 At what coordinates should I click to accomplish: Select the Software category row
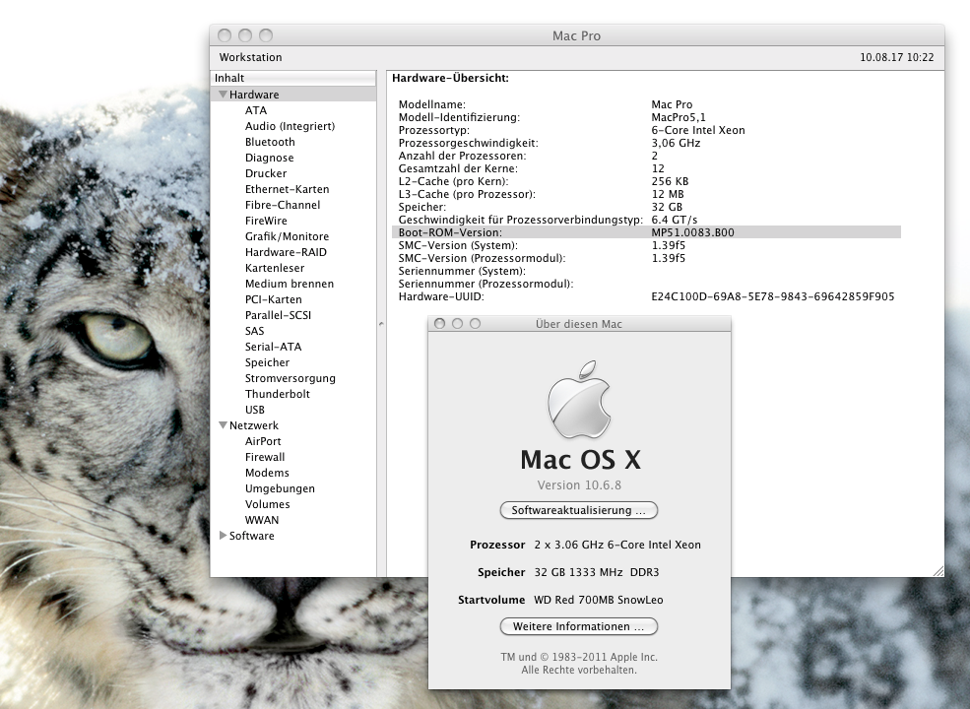click(x=293, y=536)
